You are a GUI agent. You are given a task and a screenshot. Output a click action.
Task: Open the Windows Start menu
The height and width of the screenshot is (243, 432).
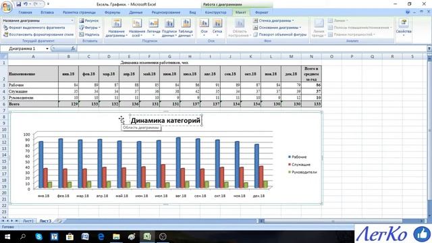pos(7,237)
